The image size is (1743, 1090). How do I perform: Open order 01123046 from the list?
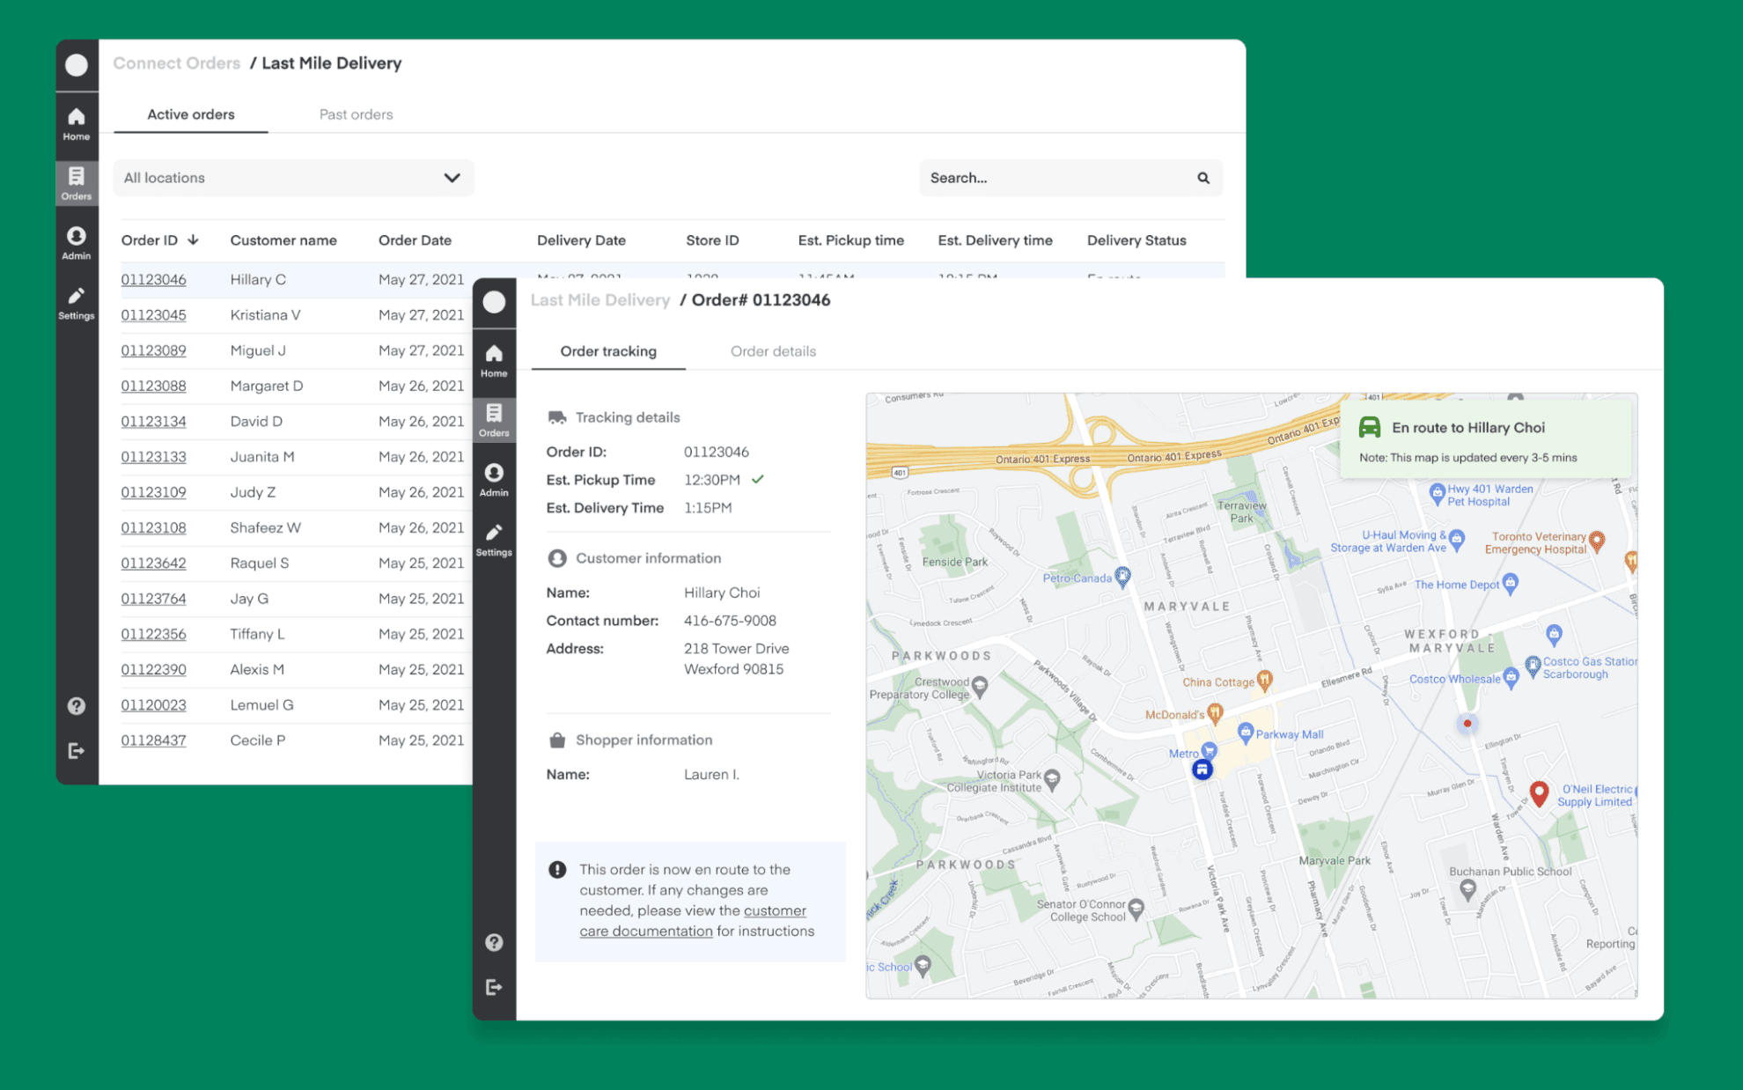click(153, 279)
